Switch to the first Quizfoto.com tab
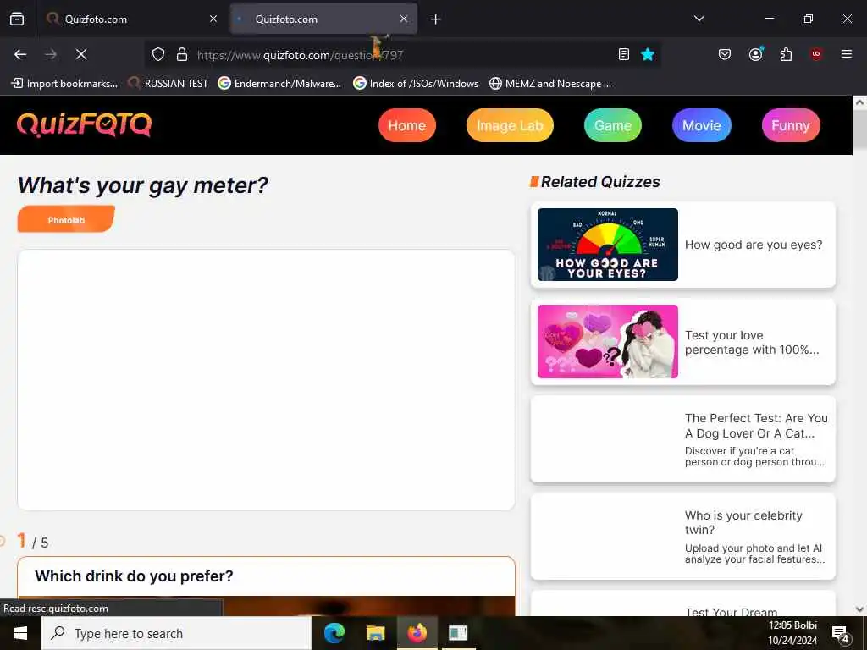The height and width of the screenshot is (650, 867). point(133,19)
